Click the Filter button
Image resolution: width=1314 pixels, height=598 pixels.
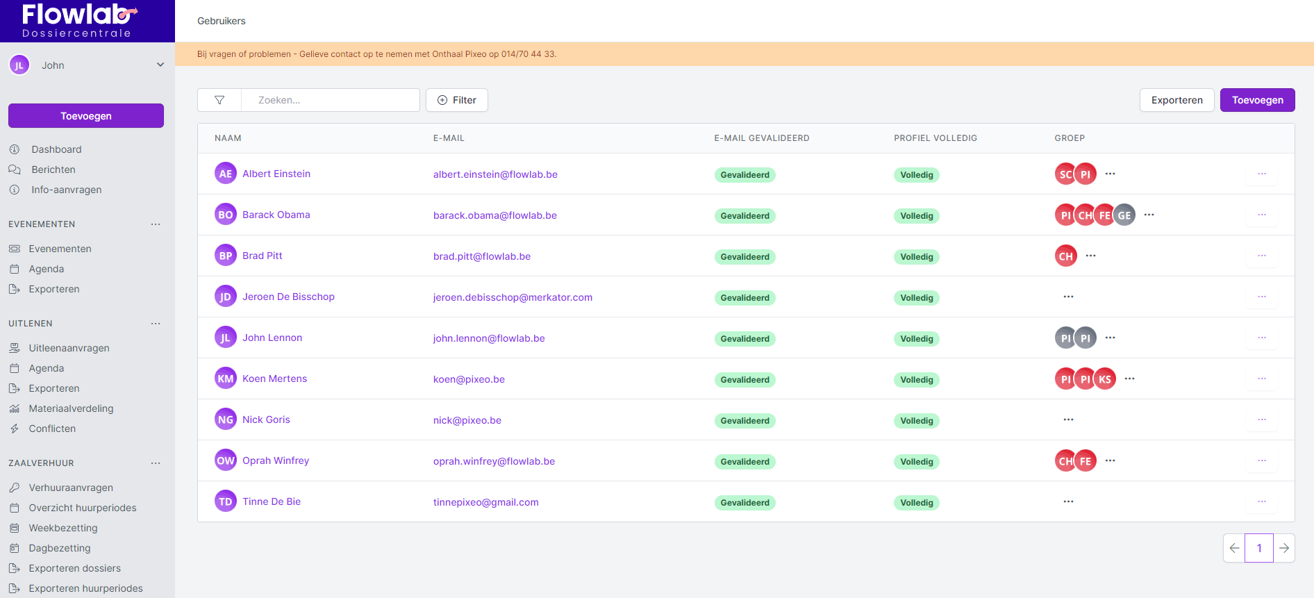click(457, 100)
